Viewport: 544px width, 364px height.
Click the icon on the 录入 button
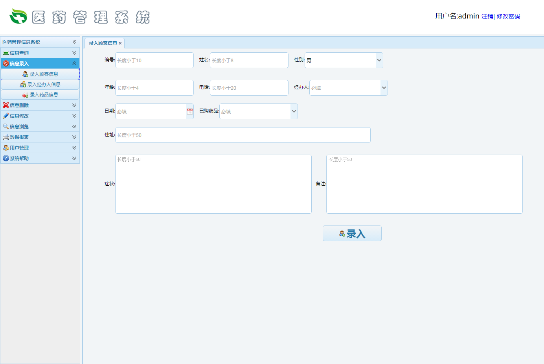[342, 234]
